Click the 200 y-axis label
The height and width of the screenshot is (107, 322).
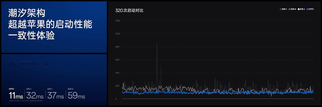(118, 86)
